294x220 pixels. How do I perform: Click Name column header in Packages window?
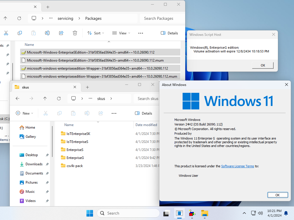point(29,44)
